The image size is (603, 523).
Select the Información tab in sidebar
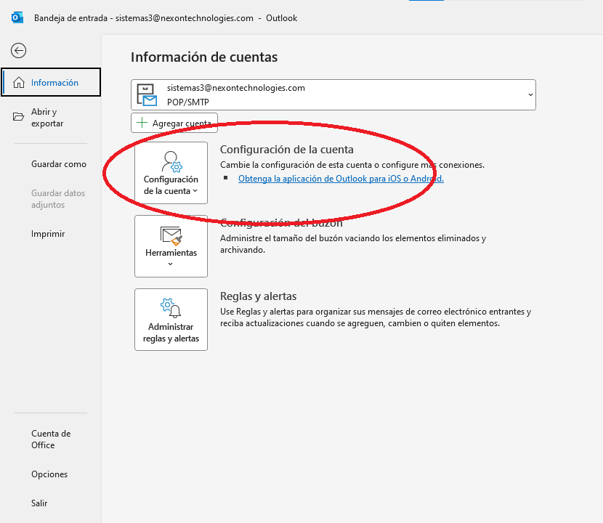click(51, 82)
